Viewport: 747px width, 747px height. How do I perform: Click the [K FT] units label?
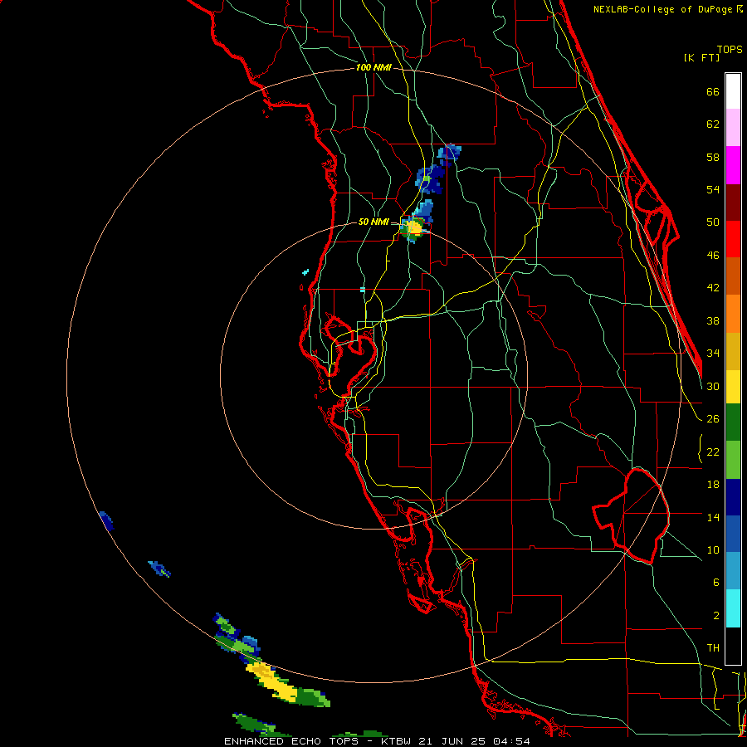[701, 58]
